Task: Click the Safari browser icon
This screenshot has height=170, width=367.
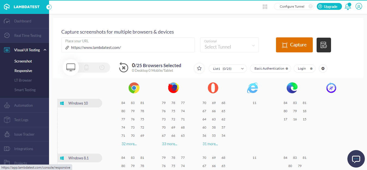Action: pyautogui.click(x=331, y=88)
